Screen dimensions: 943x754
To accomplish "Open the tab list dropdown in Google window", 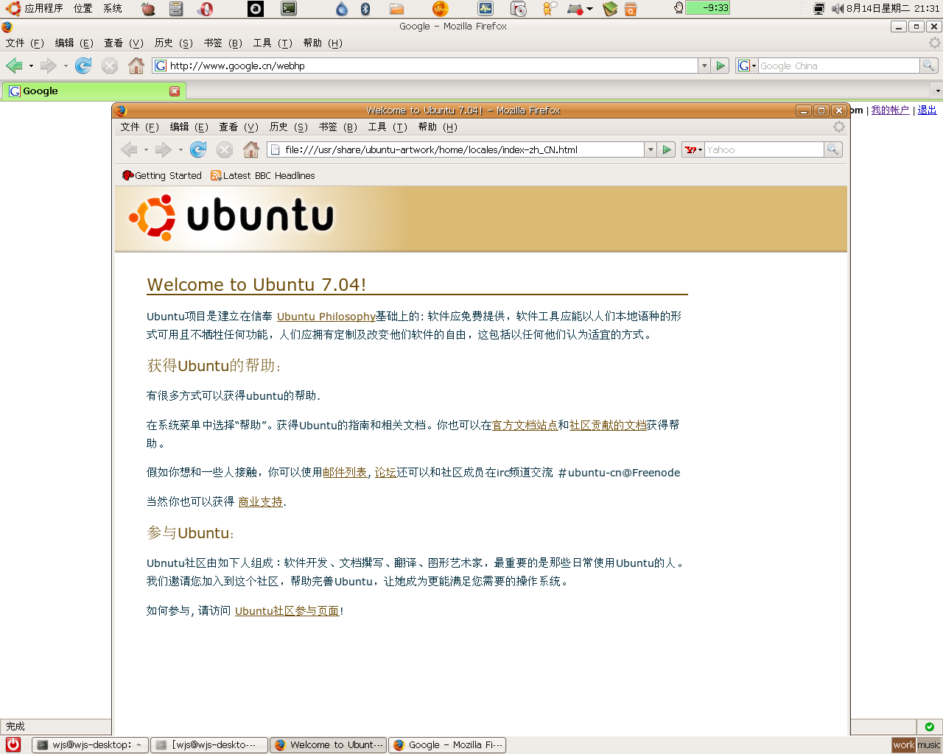I will point(937,91).
